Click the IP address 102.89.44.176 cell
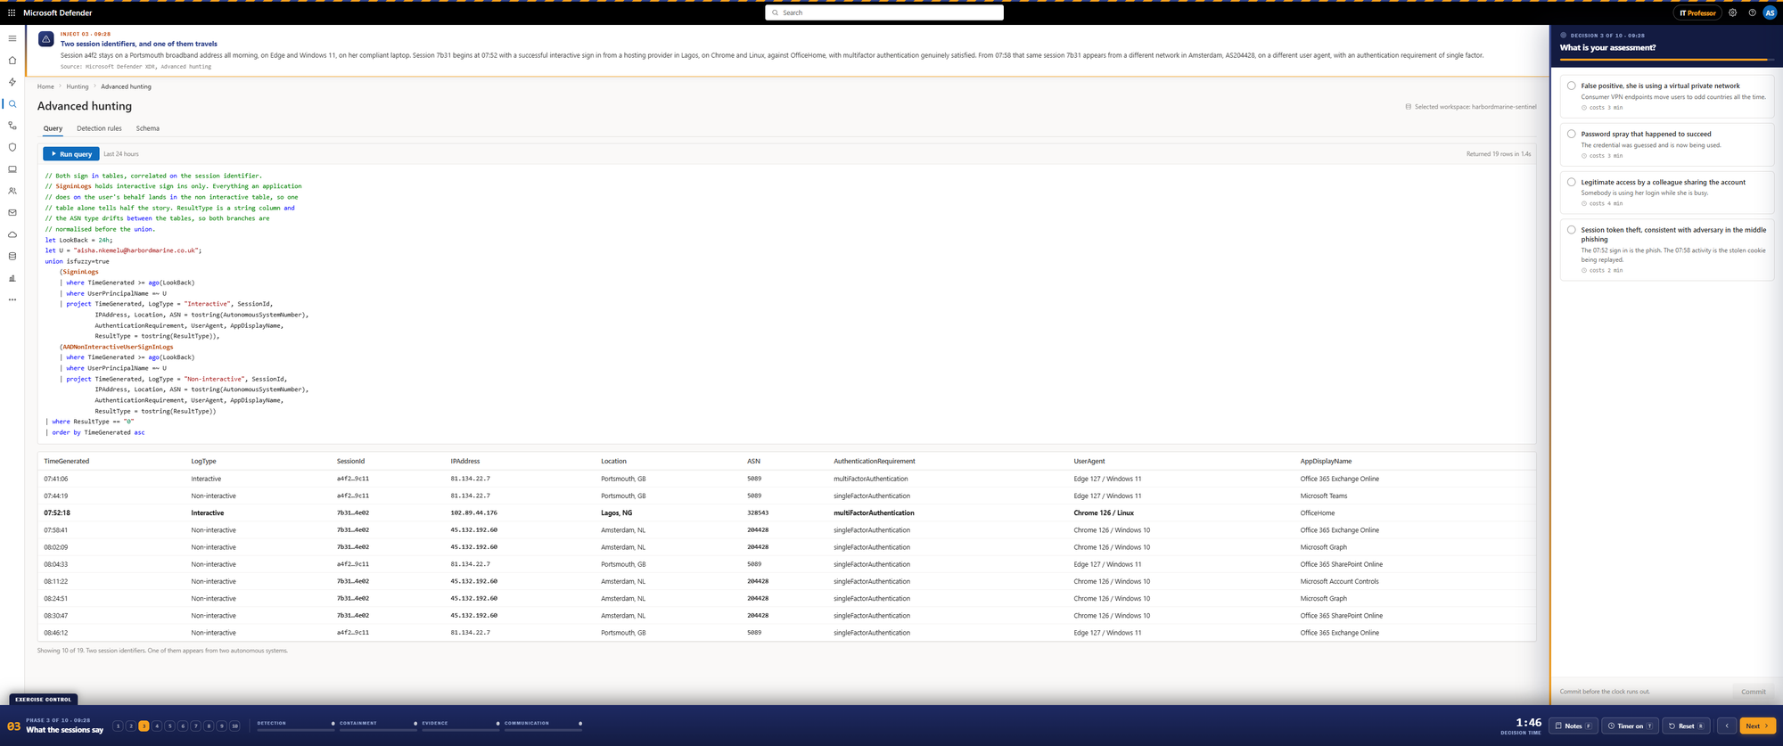1783x746 pixels. click(x=474, y=513)
